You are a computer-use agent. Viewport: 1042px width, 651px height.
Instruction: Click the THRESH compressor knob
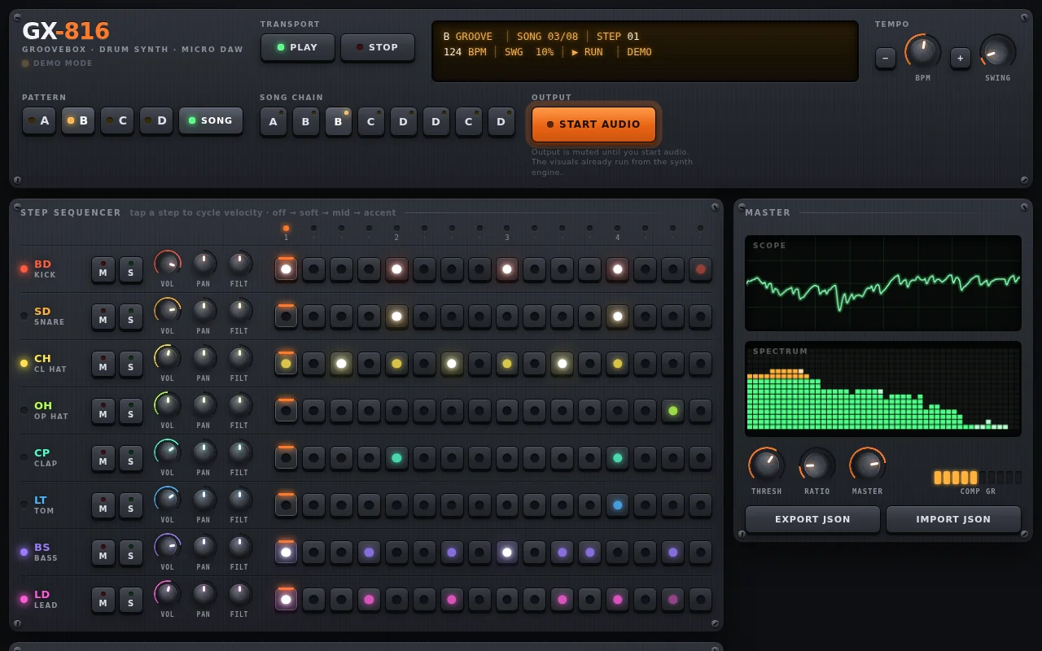point(767,465)
